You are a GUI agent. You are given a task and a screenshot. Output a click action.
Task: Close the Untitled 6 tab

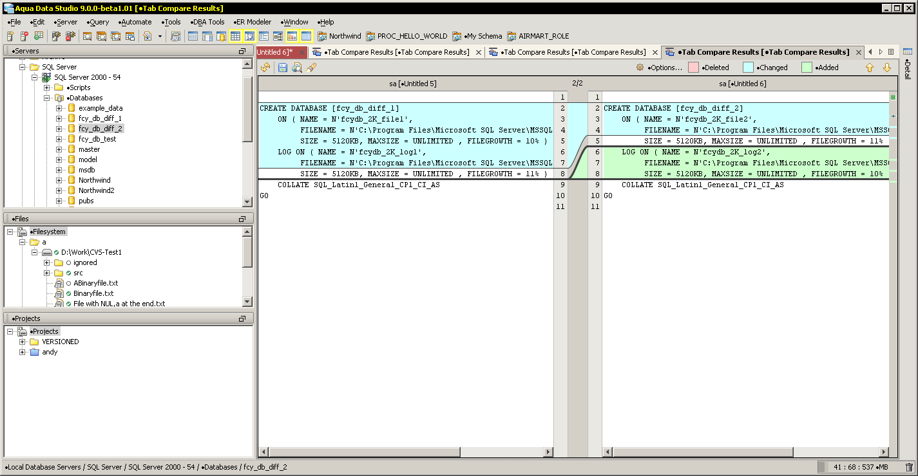pyautogui.click(x=302, y=52)
